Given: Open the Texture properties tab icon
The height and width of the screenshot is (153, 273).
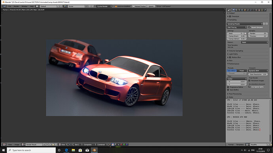Looking at the screenshot, I should (x=259, y=10).
